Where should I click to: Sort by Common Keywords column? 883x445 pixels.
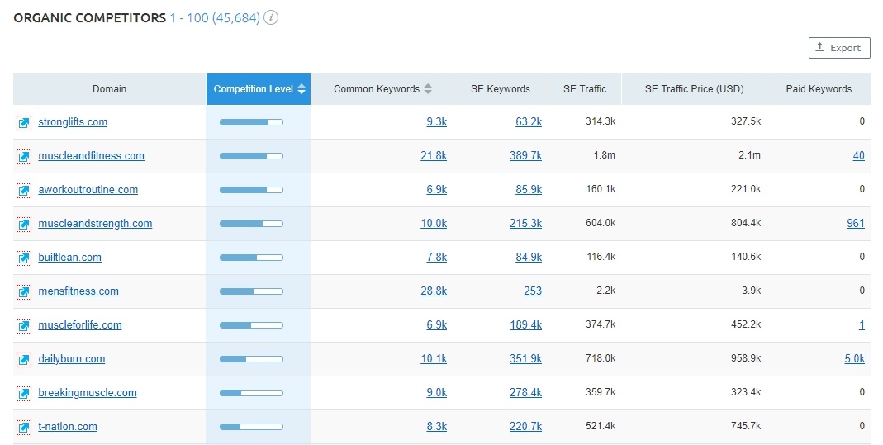(382, 89)
